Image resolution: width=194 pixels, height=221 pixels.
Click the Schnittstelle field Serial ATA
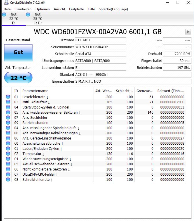[x=101, y=54]
